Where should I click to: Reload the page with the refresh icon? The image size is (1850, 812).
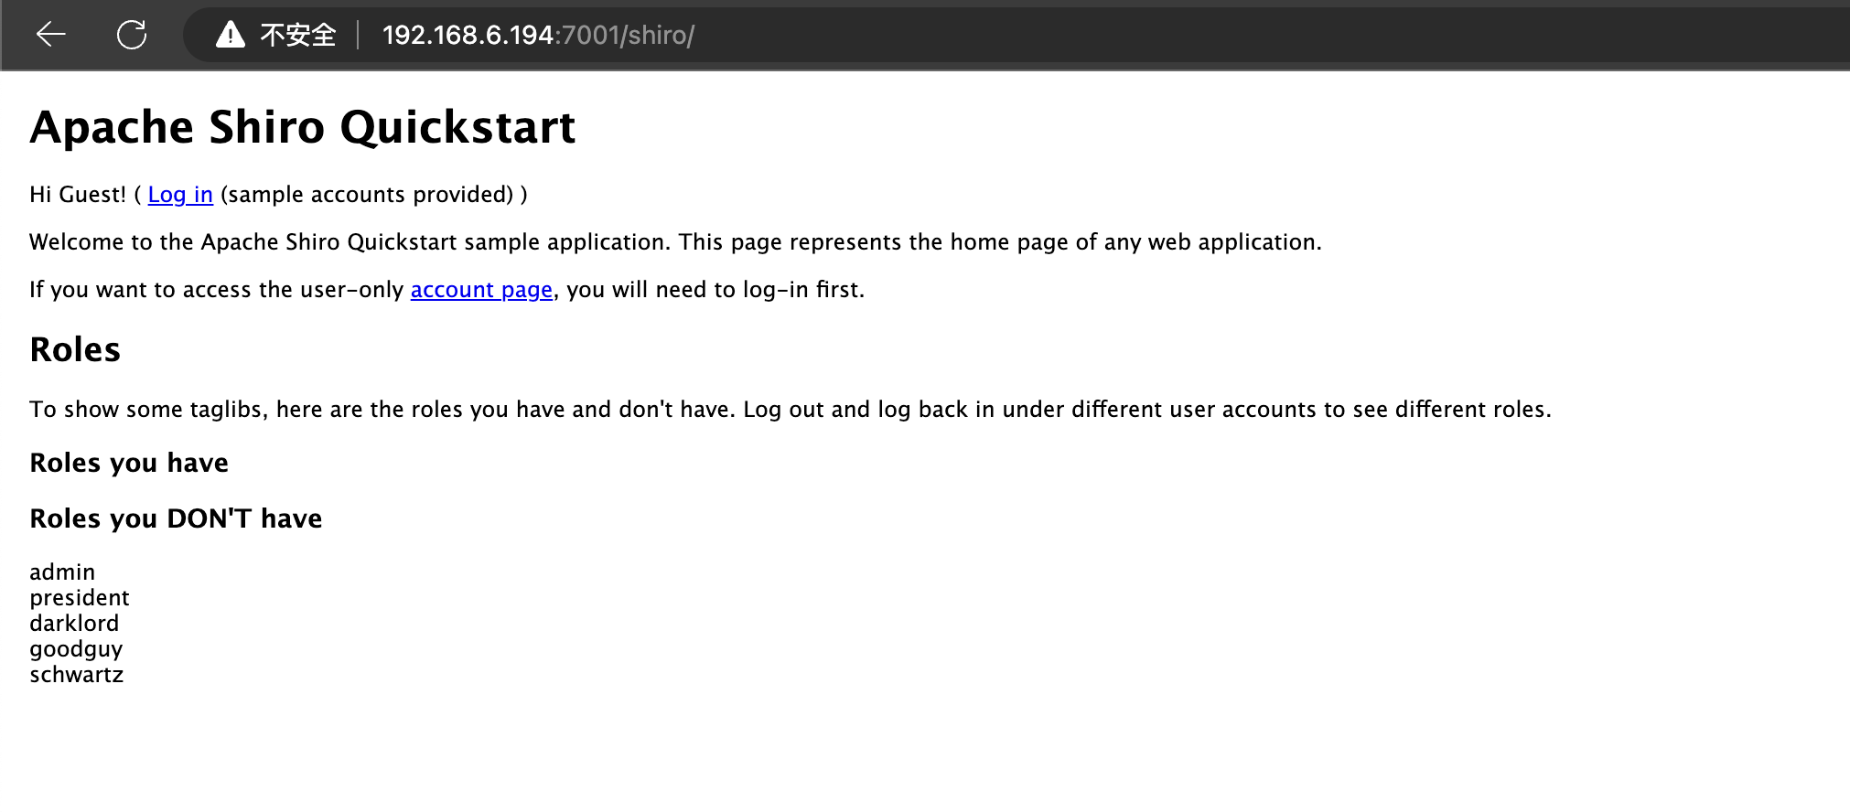point(132,35)
